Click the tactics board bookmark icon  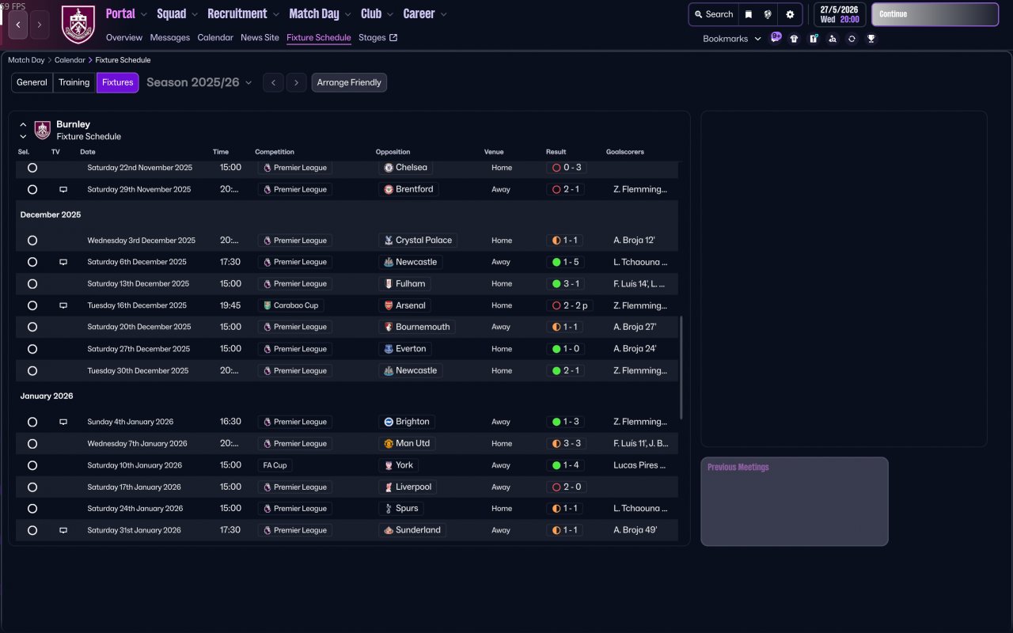click(814, 39)
